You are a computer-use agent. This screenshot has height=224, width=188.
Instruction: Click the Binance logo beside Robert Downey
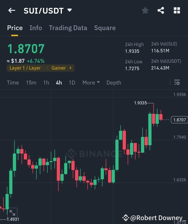(x=125, y=217)
